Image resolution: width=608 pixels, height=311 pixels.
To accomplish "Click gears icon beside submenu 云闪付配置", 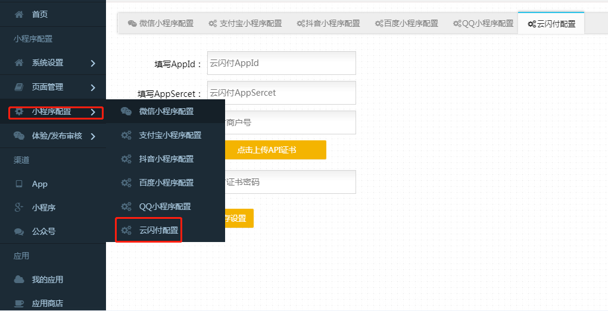I will coord(126,231).
